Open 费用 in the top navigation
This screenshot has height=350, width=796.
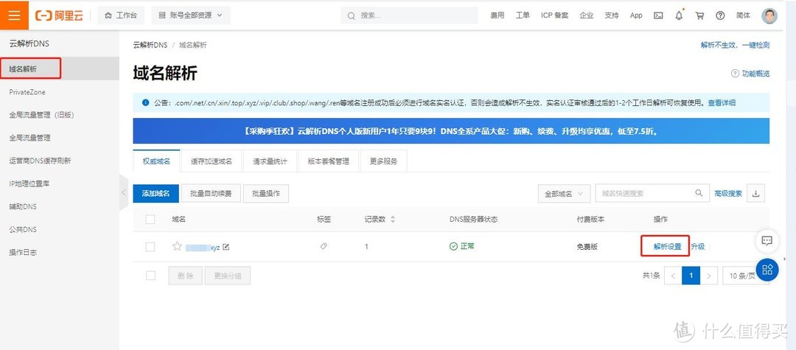497,15
